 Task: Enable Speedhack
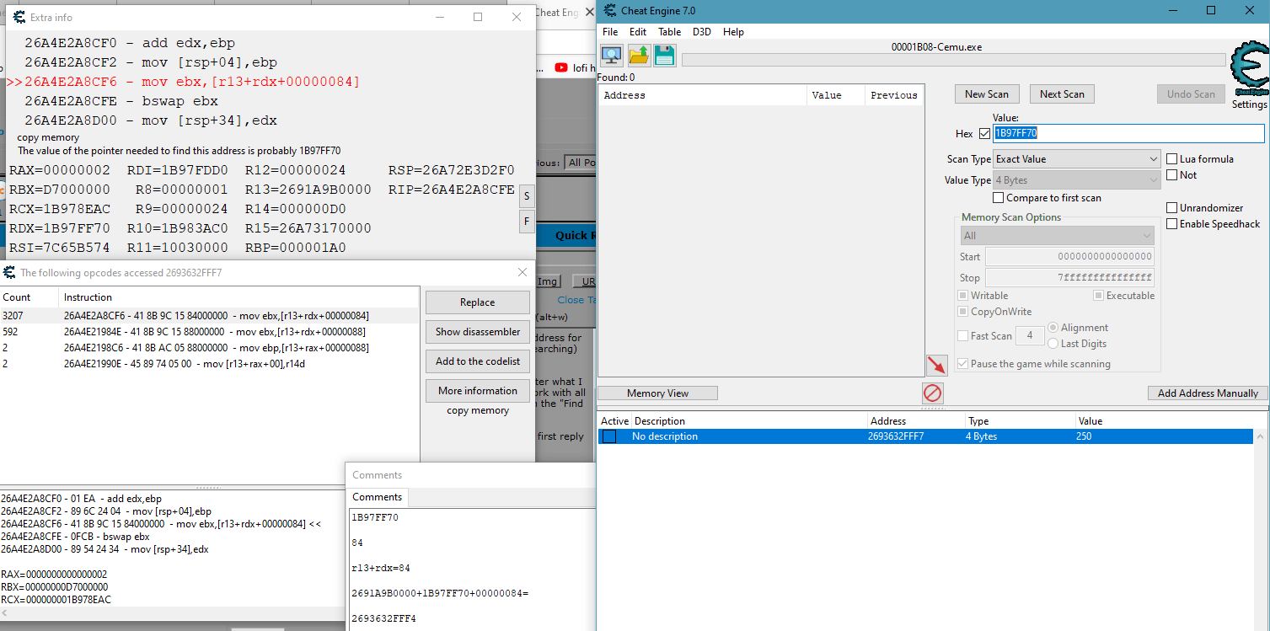click(x=1172, y=223)
